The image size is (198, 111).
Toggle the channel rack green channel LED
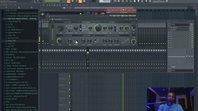pos(80,14)
